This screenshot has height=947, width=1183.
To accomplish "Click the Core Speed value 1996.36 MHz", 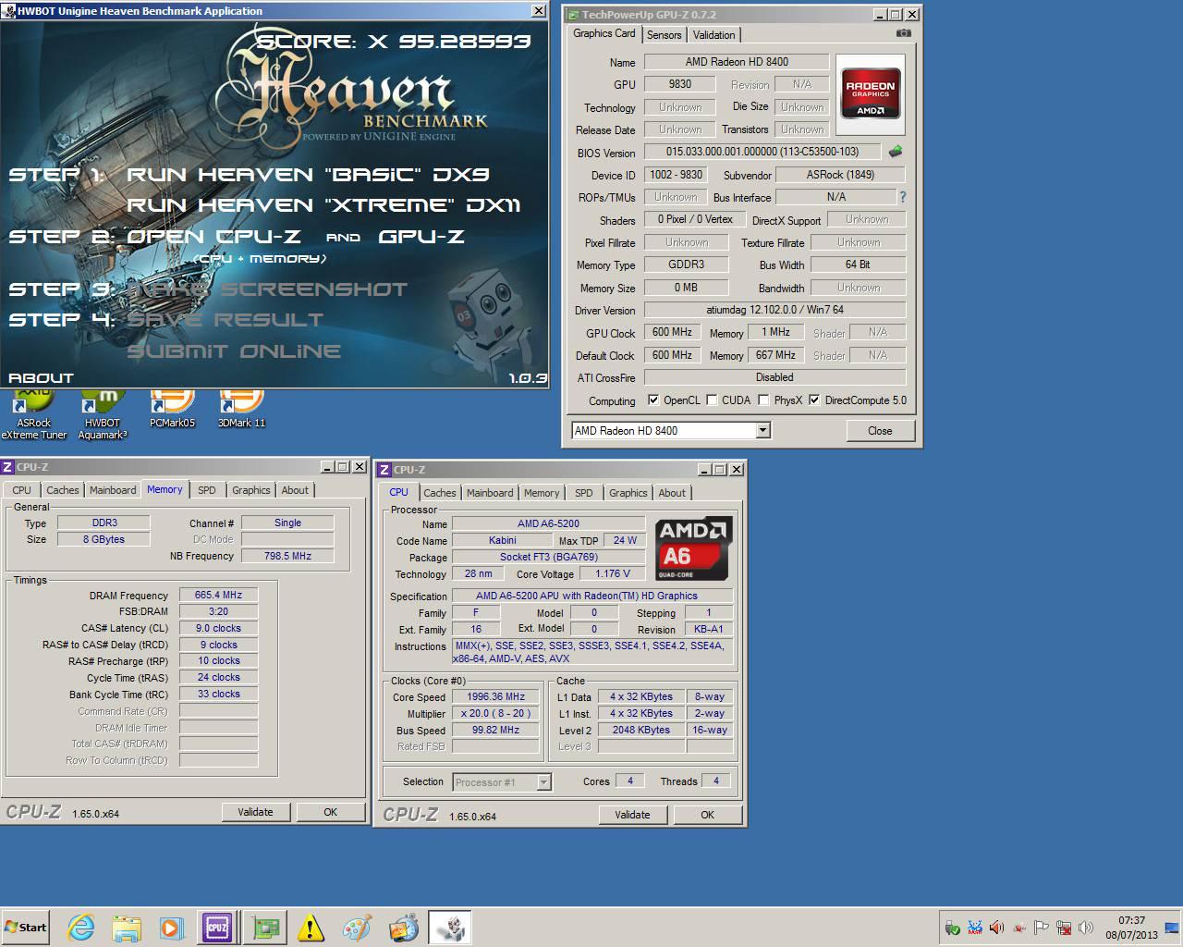I will [495, 696].
